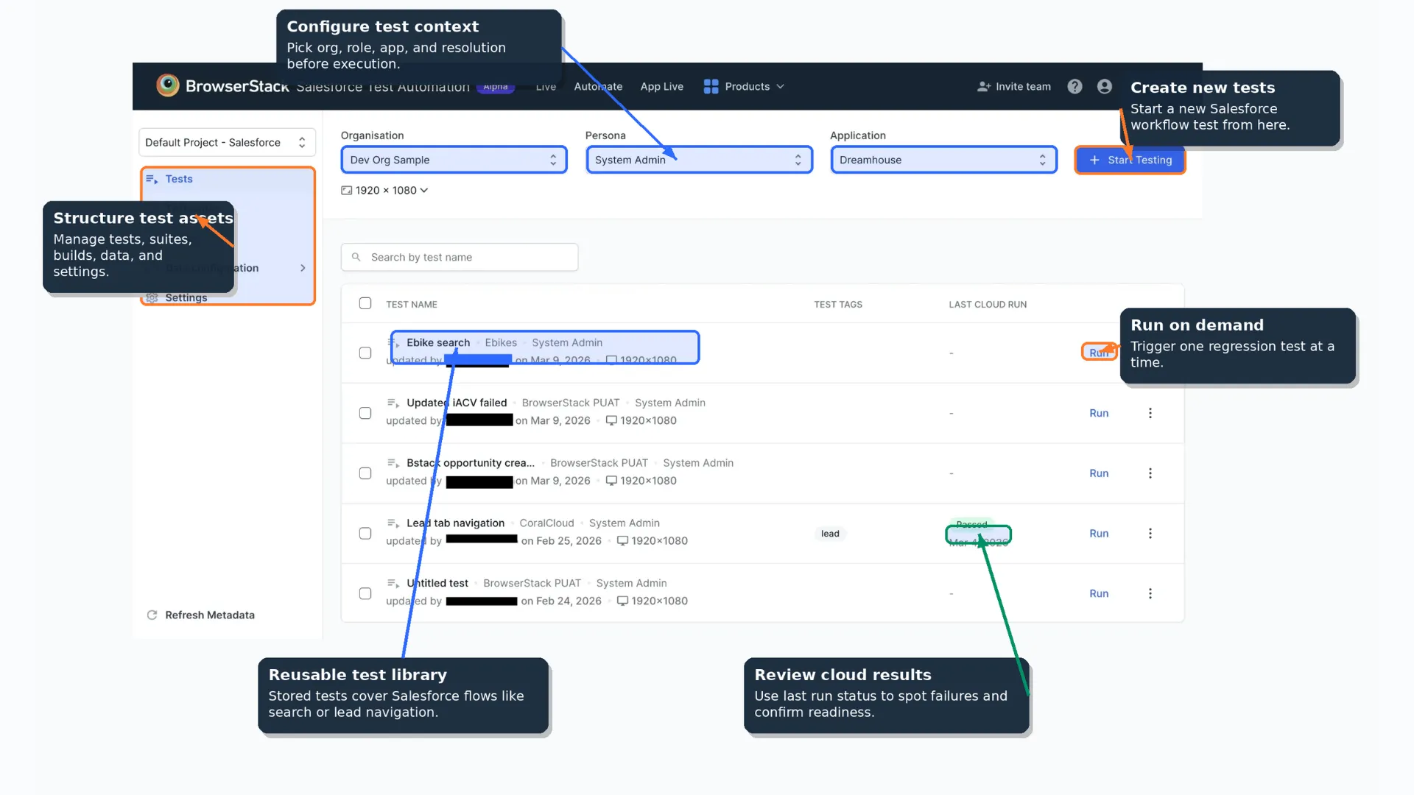
Task: Click the Products grid icon
Action: click(x=711, y=86)
